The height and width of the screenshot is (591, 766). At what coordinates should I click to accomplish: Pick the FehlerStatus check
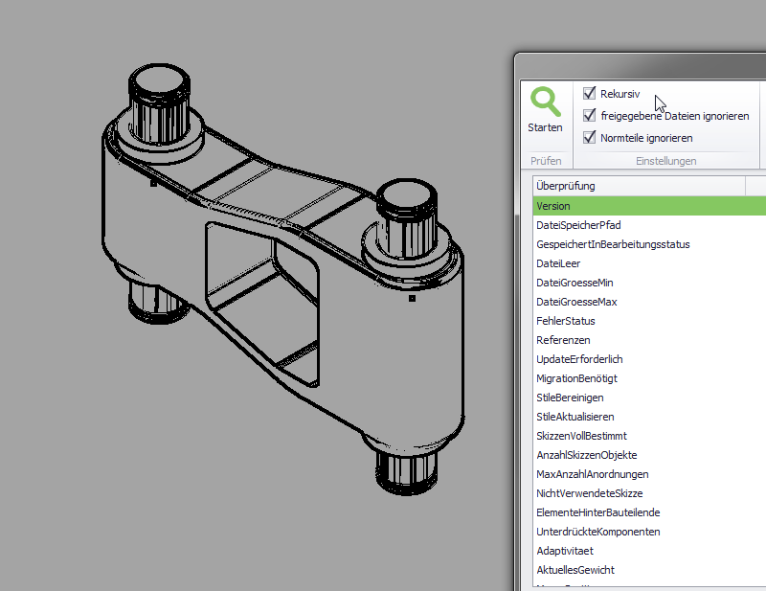[x=649, y=321]
